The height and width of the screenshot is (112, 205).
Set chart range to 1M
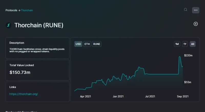point(177,44)
